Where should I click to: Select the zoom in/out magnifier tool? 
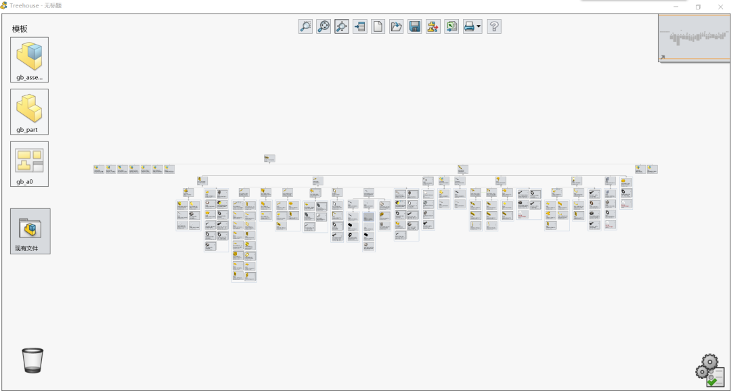[305, 26]
